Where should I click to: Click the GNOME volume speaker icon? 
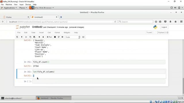(x=175, y=8)
